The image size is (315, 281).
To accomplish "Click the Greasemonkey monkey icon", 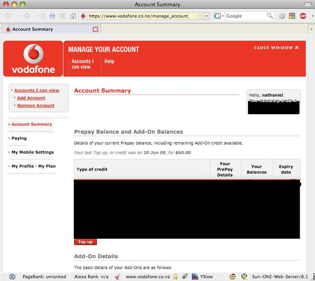I will coord(232,277).
